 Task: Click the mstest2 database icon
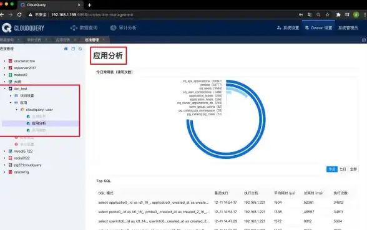click(x=10, y=75)
